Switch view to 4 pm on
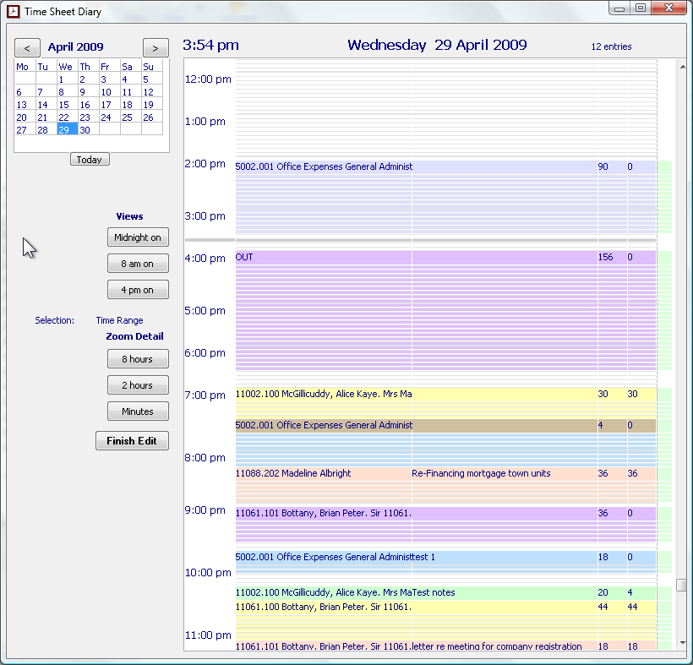The image size is (693, 665). tap(138, 290)
